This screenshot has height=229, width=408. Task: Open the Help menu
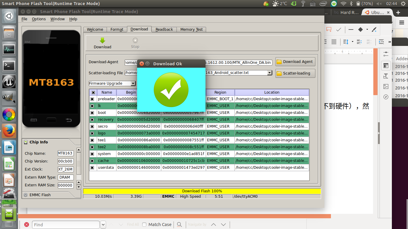click(73, 19)
